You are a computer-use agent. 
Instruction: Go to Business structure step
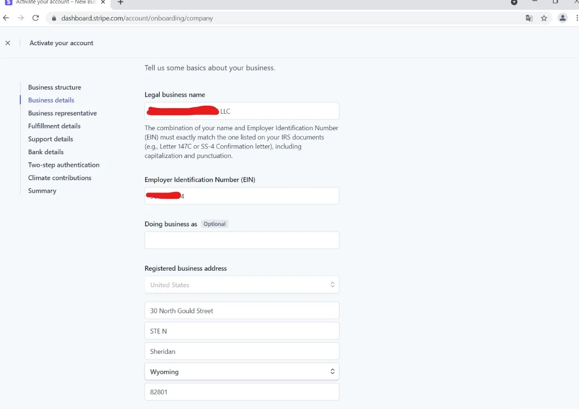point(54,87)
